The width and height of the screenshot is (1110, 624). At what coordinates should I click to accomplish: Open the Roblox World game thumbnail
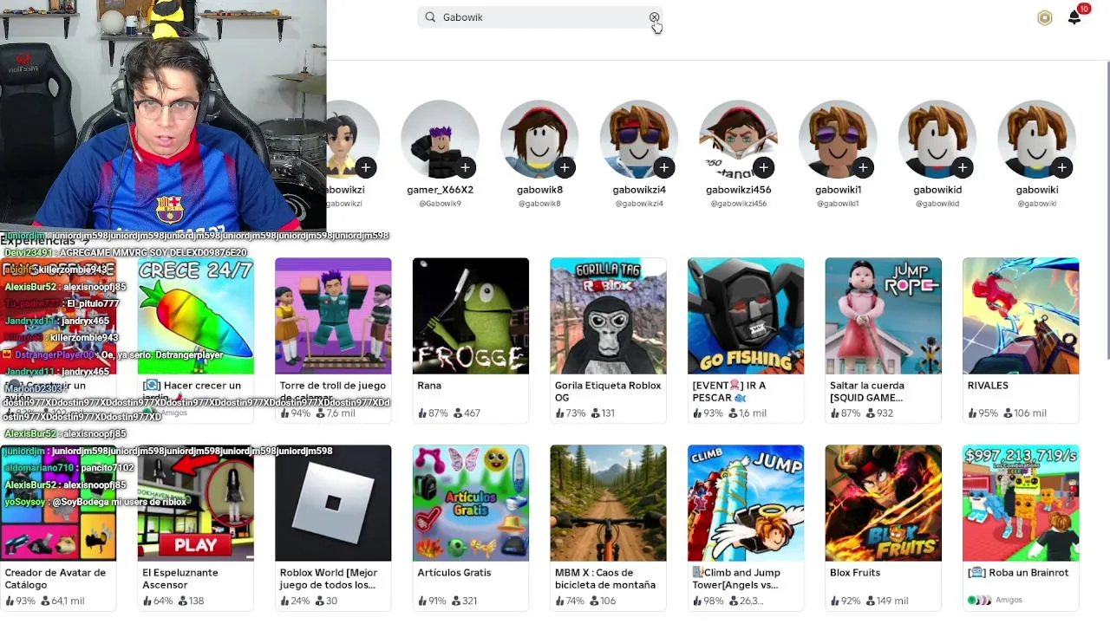(333, 503)
